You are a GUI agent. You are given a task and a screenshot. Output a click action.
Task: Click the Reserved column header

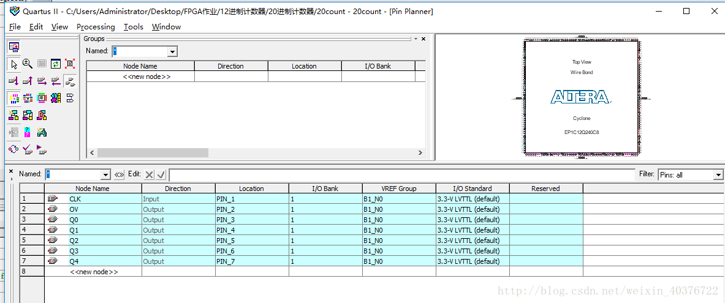tap(546, 189)
